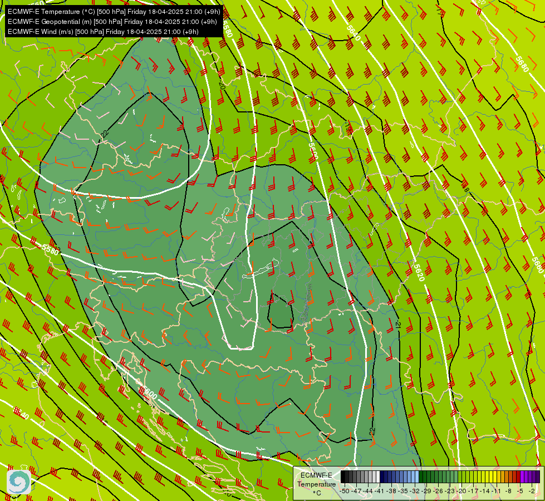Click the -2 legend value
The image size is (545, 501).
click(532, 492)
